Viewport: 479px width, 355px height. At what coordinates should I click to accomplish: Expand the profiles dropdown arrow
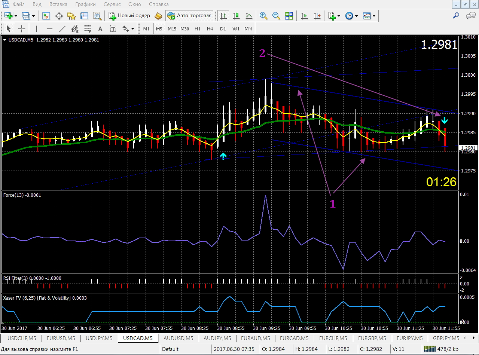point(33,16)
